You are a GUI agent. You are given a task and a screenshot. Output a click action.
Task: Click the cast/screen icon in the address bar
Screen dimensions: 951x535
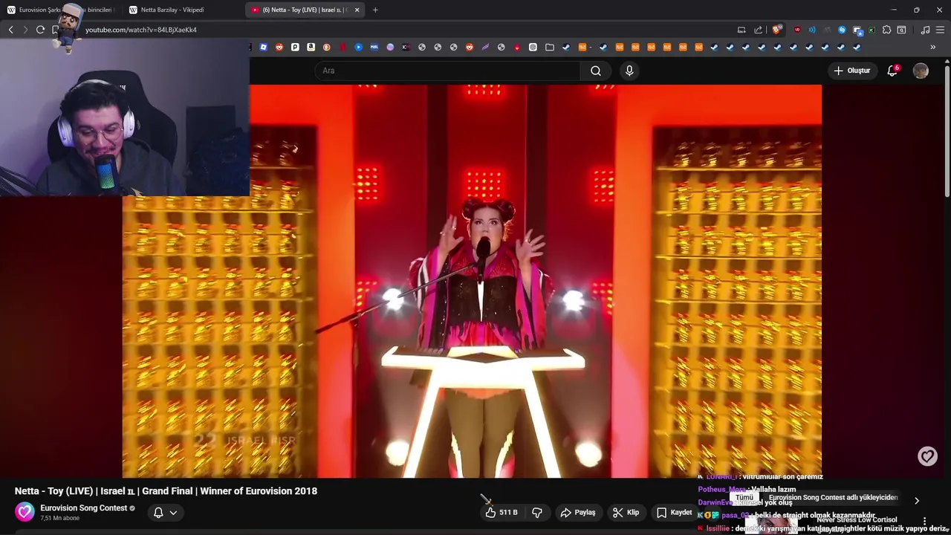pos(741,30)
